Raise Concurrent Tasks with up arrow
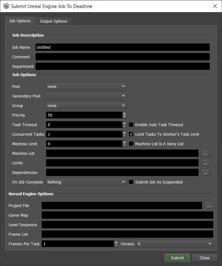222x266 pixels. click(124, 133)
